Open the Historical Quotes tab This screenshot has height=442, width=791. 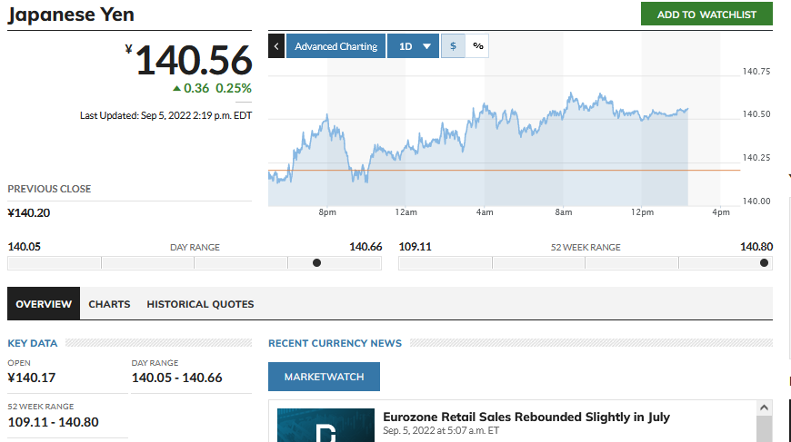click(200, 304)
